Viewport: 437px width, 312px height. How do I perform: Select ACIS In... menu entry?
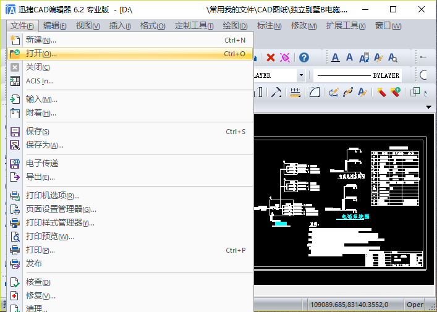tap(130, 81)
